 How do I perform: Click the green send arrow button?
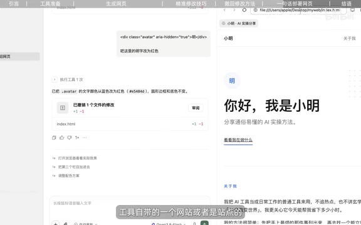pyautogui.click(x=204, y=223)
